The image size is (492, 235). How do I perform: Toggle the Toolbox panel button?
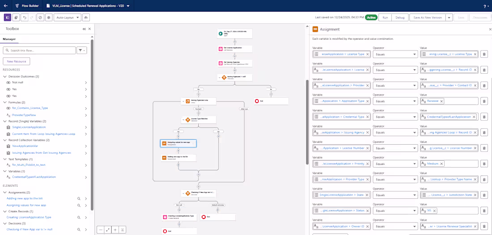[x=8, y=17]
